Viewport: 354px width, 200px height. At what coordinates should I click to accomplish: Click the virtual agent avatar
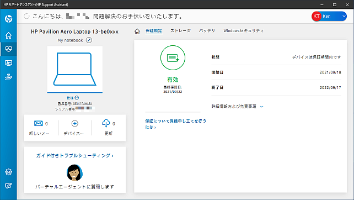(74, 172)
